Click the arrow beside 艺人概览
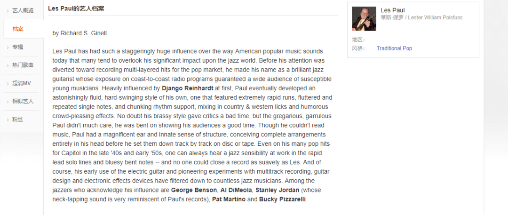This screenshot has height=215, width=508. pos(8,11)
